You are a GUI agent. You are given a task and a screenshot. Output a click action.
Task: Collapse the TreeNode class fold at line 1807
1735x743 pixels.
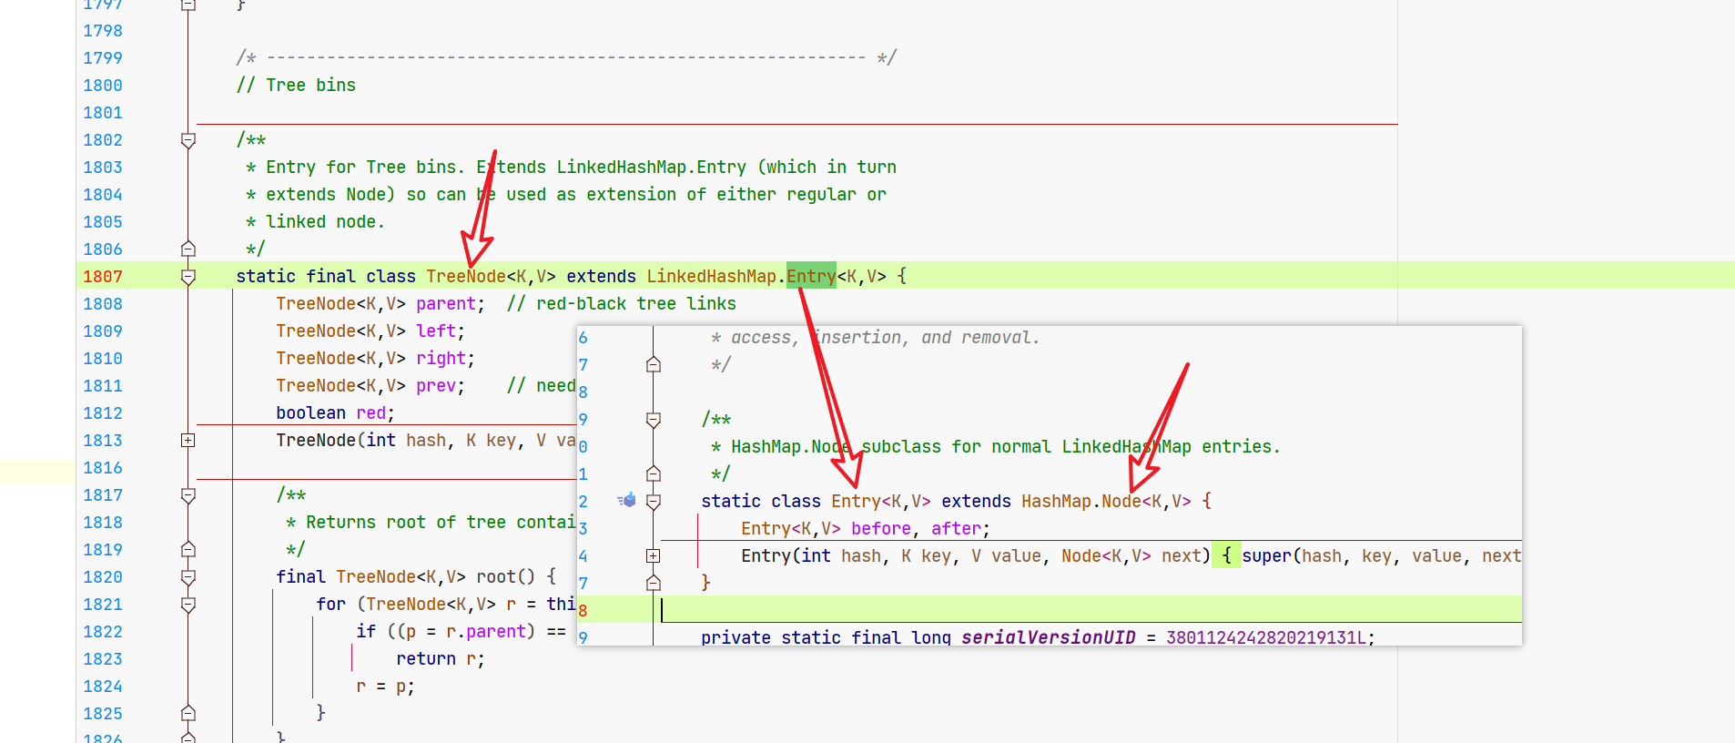(x=188, y=277)
